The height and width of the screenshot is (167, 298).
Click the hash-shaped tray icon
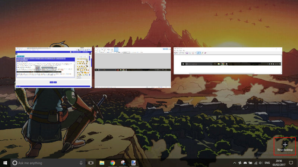pyautogui.click(x=240, y=163)
